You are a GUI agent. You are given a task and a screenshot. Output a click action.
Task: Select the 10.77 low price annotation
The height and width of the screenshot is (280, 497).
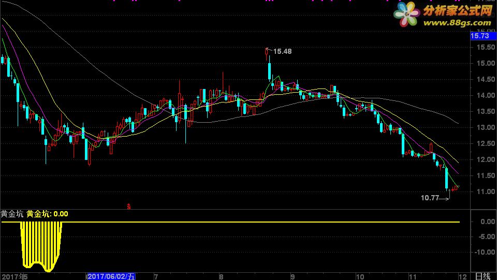tap(430, 198)
